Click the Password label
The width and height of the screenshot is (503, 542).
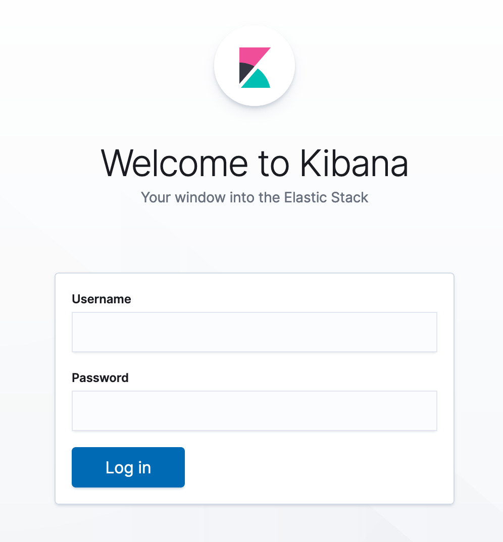[100, 377]
